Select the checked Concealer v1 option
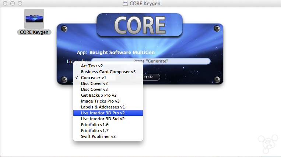The height and width of the screenshot is (157, 281). 94,78
